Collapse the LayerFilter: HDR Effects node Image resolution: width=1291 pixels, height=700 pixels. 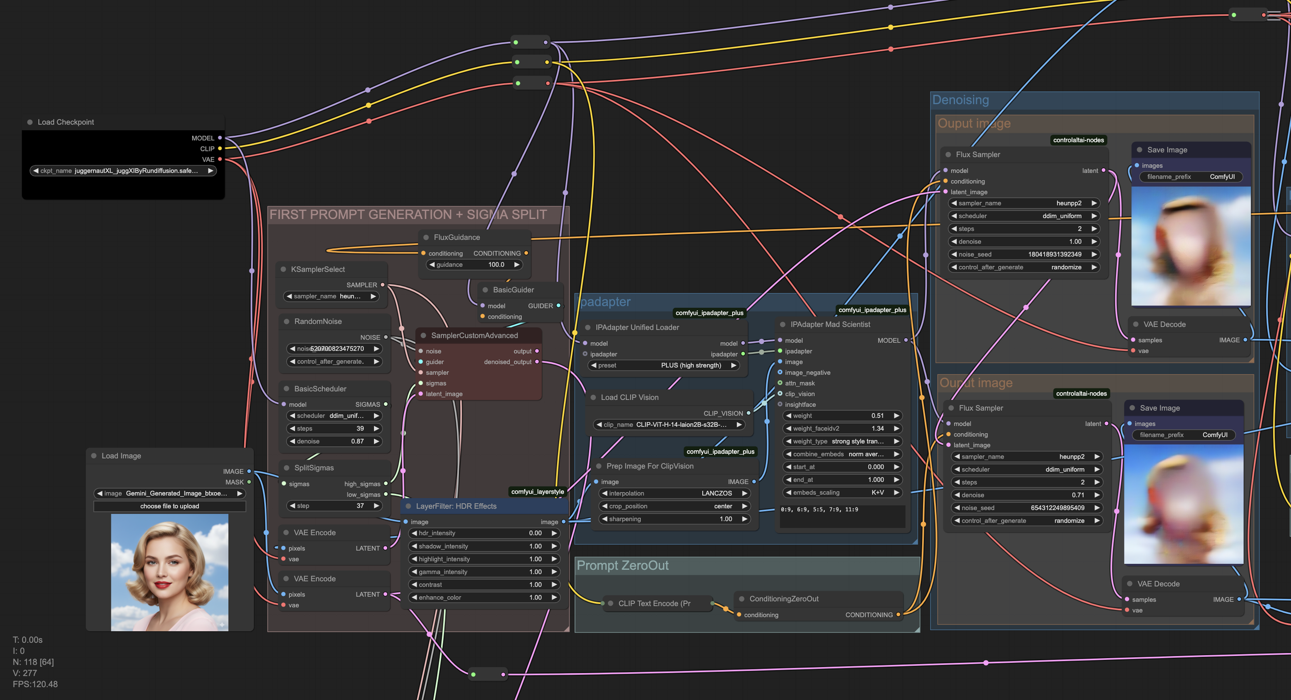tap(408, 506)
